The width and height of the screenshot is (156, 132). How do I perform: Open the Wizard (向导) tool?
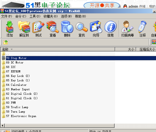point(96,29)
